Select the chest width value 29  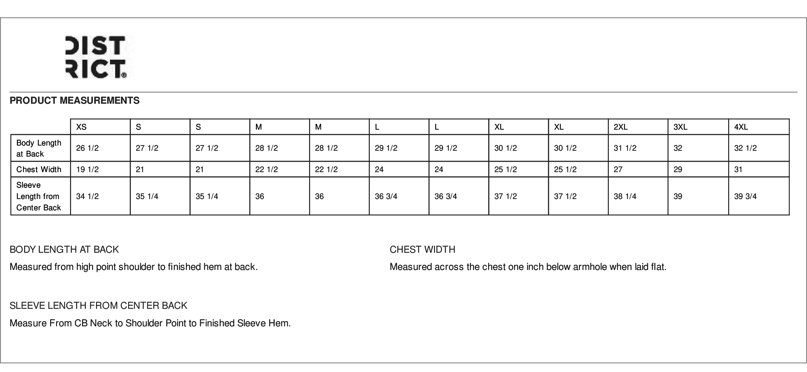click(x=698, y=169)
